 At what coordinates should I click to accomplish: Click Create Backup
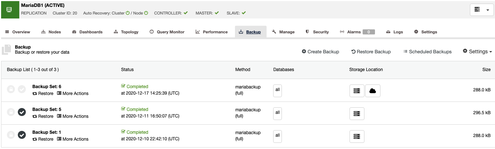[320, 52]
